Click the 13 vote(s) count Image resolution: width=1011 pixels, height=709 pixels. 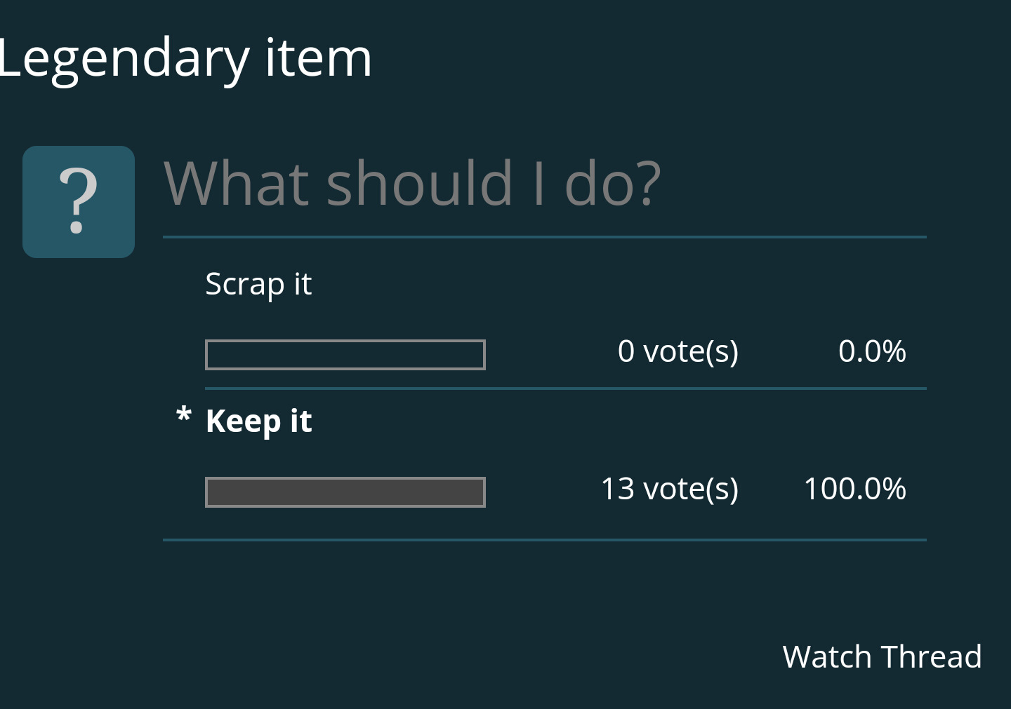click(x=669, y=489)
